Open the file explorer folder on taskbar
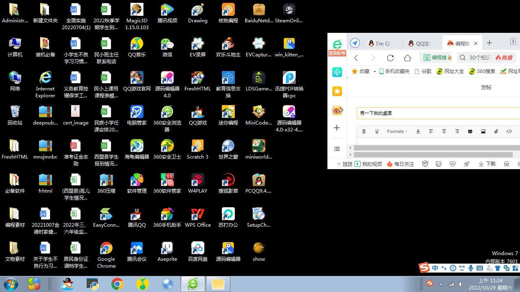 [218, 284]
